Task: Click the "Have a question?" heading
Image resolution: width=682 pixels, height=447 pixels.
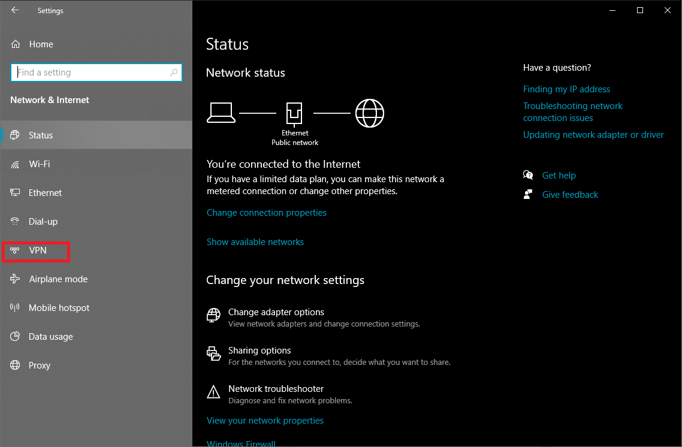Action: [x=557, y=67]
